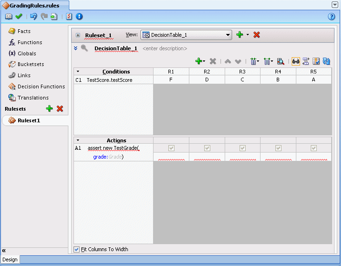Click the enter description placeholder field
Image resolution: width=341 pixels, height=266 pixels.
[165, 48]
